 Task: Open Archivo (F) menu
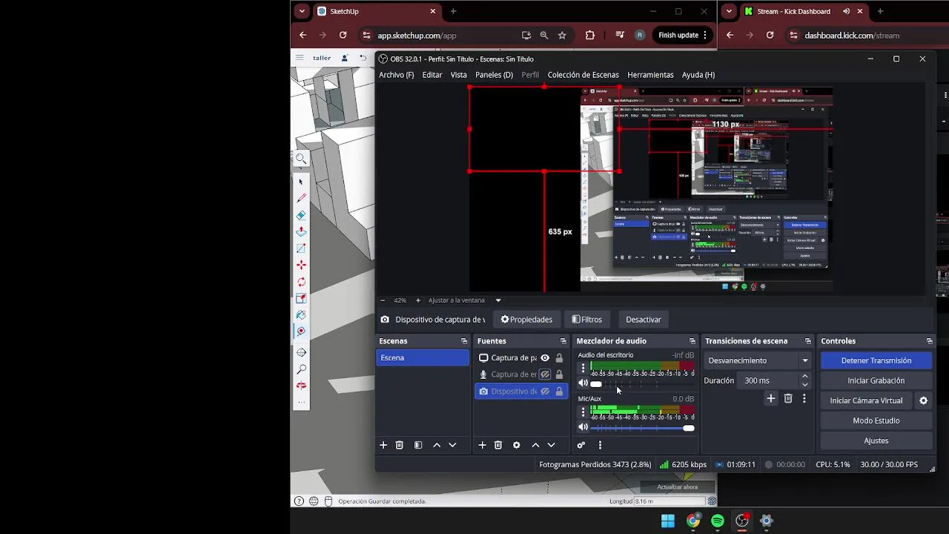coord(397,75)
